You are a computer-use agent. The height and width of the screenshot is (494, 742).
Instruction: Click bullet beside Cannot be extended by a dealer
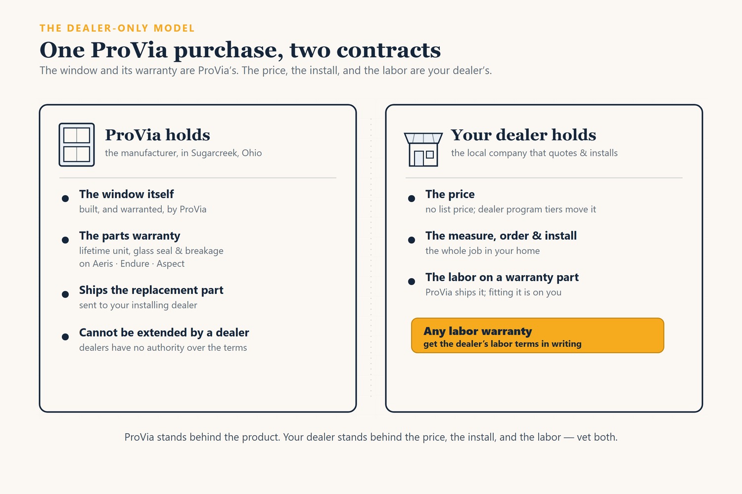(x=65, y=337)
